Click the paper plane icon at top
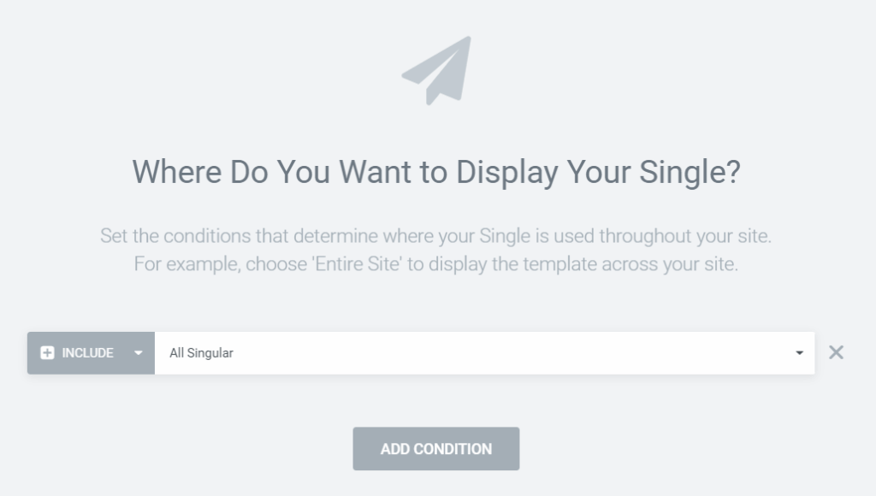The width and height of the screenshot is (876, 496). [x=437, y=70]
